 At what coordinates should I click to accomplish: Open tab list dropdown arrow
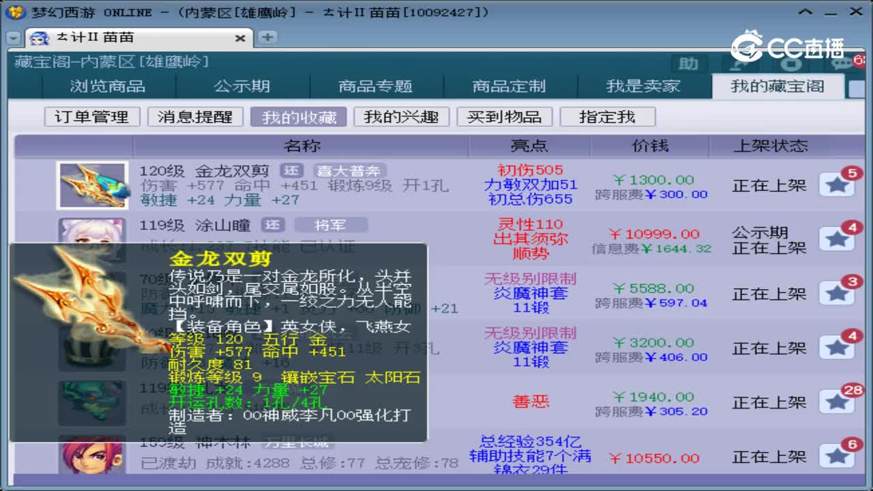[x=14, y=39]
